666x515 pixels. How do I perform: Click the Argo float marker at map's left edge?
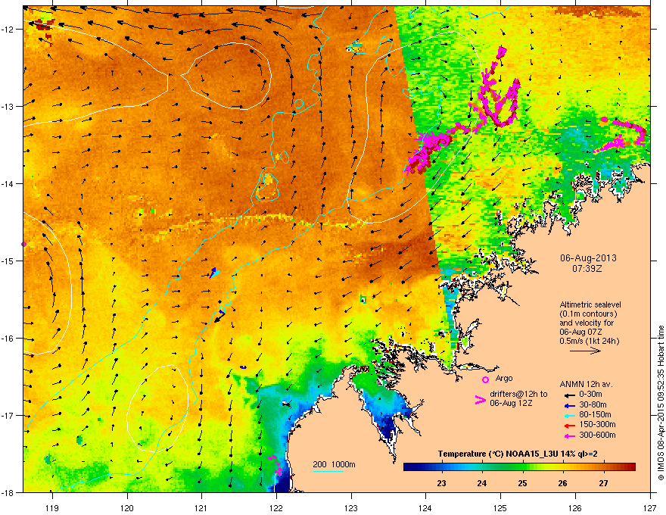(23, 244)
